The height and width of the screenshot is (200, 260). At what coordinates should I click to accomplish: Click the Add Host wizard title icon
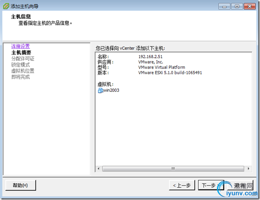6,6
